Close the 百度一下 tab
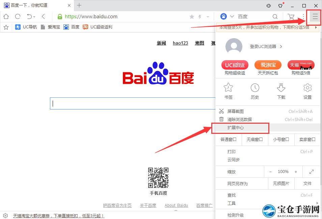The width and height of the screenshot is (322, 219). (x=69, y=5)
